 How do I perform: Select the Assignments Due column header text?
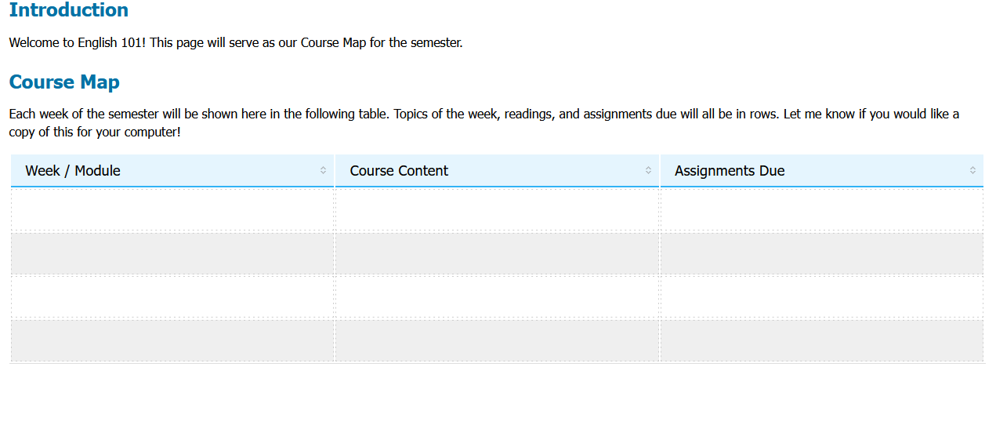pyautogui.click(x=729, y=171)
